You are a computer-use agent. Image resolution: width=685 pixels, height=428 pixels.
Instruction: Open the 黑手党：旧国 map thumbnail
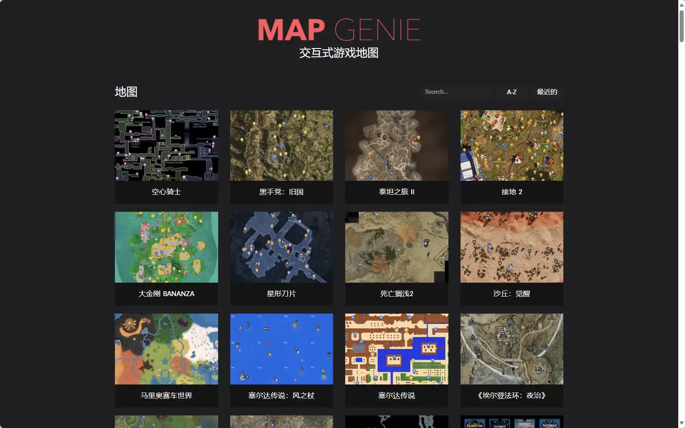click(x=281, y=146)
